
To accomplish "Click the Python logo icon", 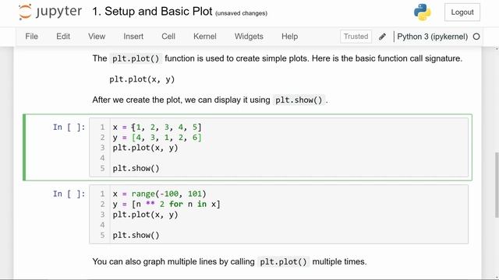I will (423, 12).
